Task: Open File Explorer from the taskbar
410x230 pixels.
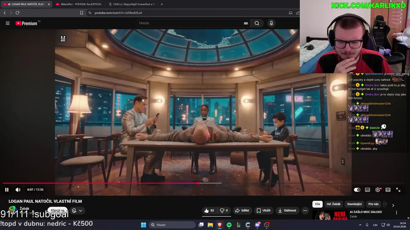Action: point(210,225)
